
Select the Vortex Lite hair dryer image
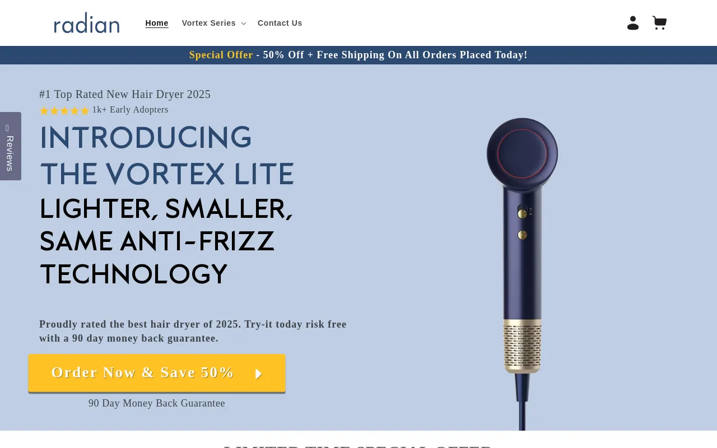pyautogui.click(x=522, y=273)
